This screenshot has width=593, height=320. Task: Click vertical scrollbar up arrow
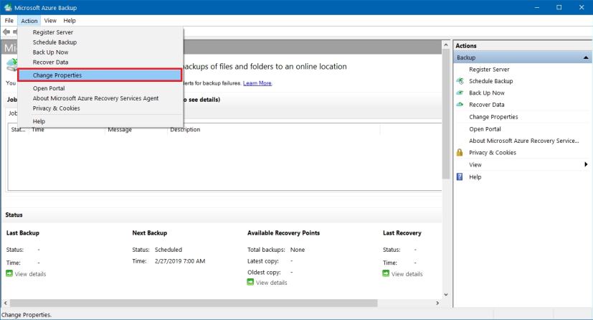pos(446,45)
